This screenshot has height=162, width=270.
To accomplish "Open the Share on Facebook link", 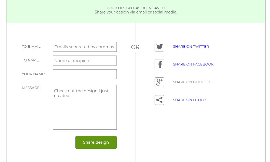I will tap(193, 64).
